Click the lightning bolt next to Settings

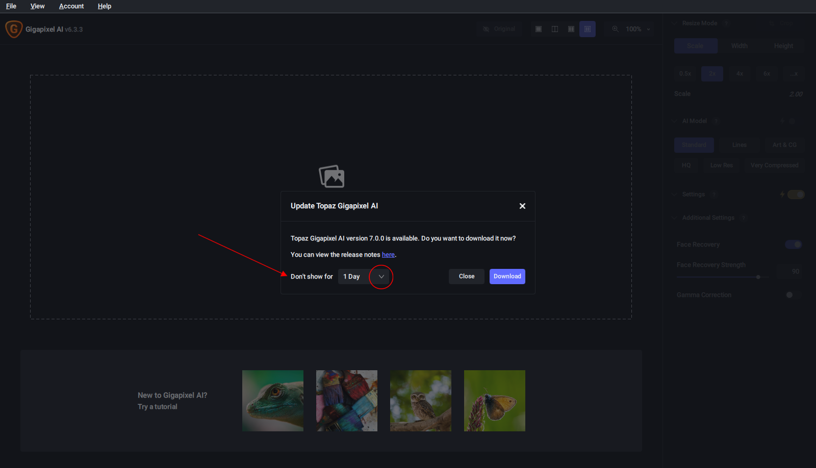[x=782, y=195]
